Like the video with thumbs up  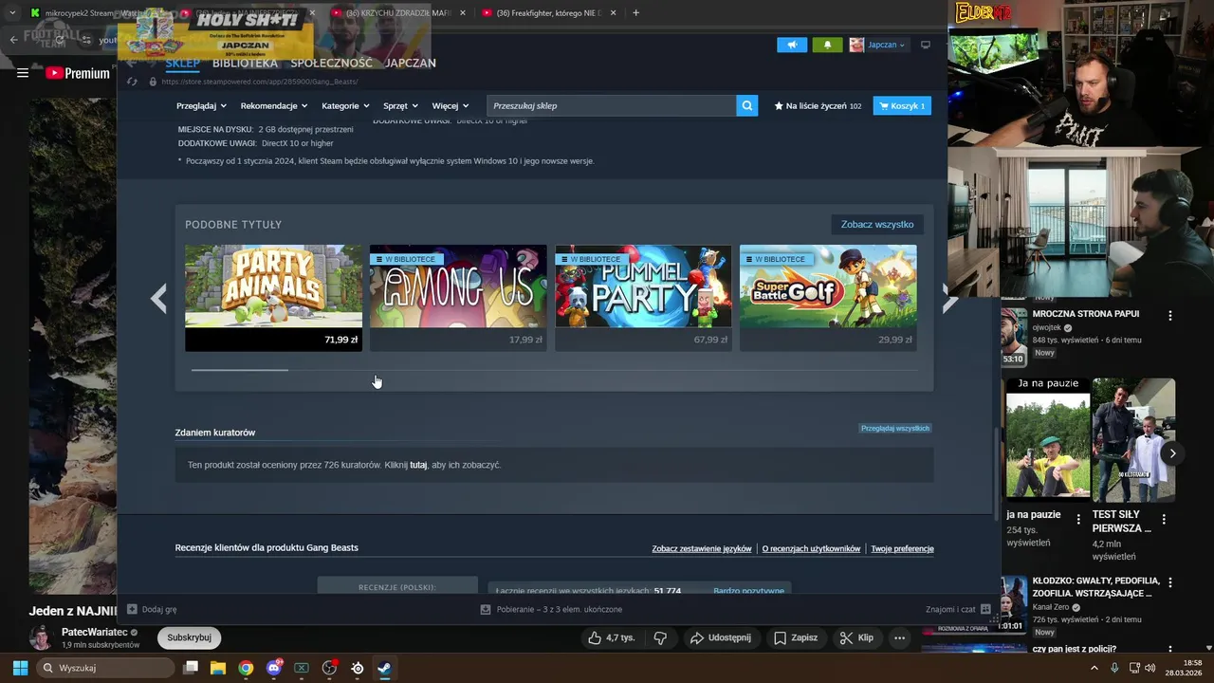(611, 638)
